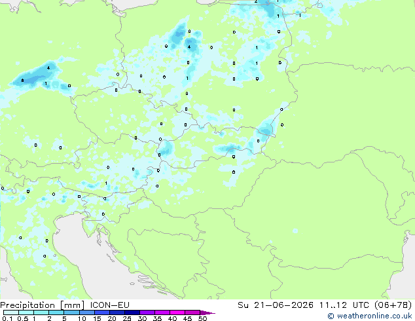Click the weatheronline.co.uk copyright link
The image size is (415, 321).
(x=370, y=316)
